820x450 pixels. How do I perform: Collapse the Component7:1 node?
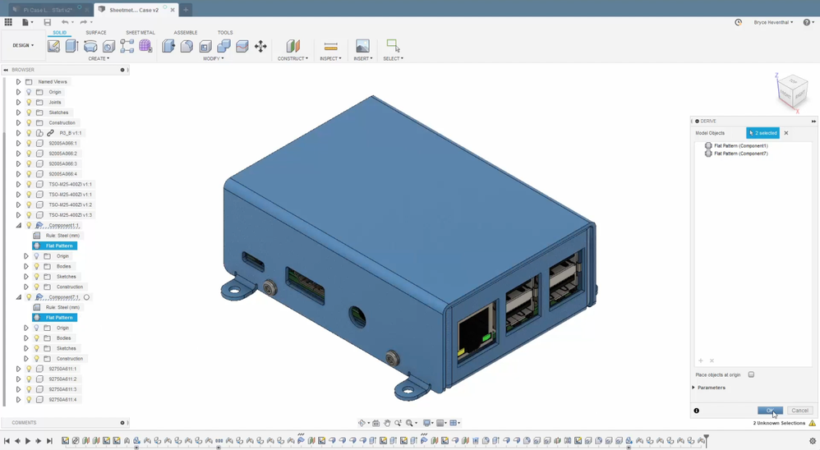(x=18, y=297)
